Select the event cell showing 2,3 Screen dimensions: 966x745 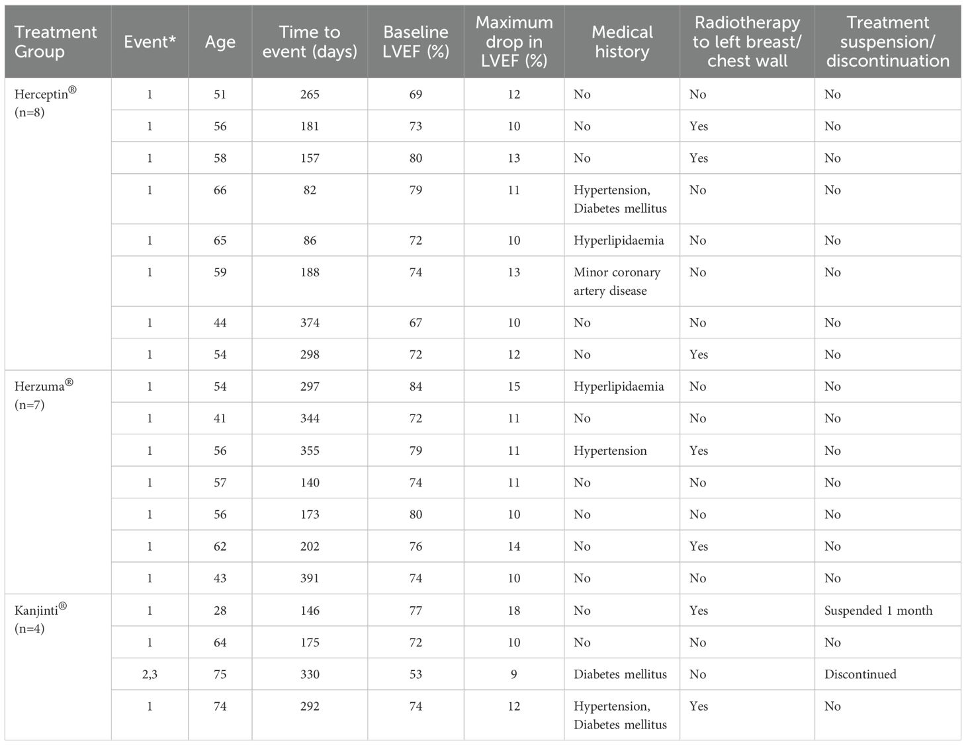[150, 674]
